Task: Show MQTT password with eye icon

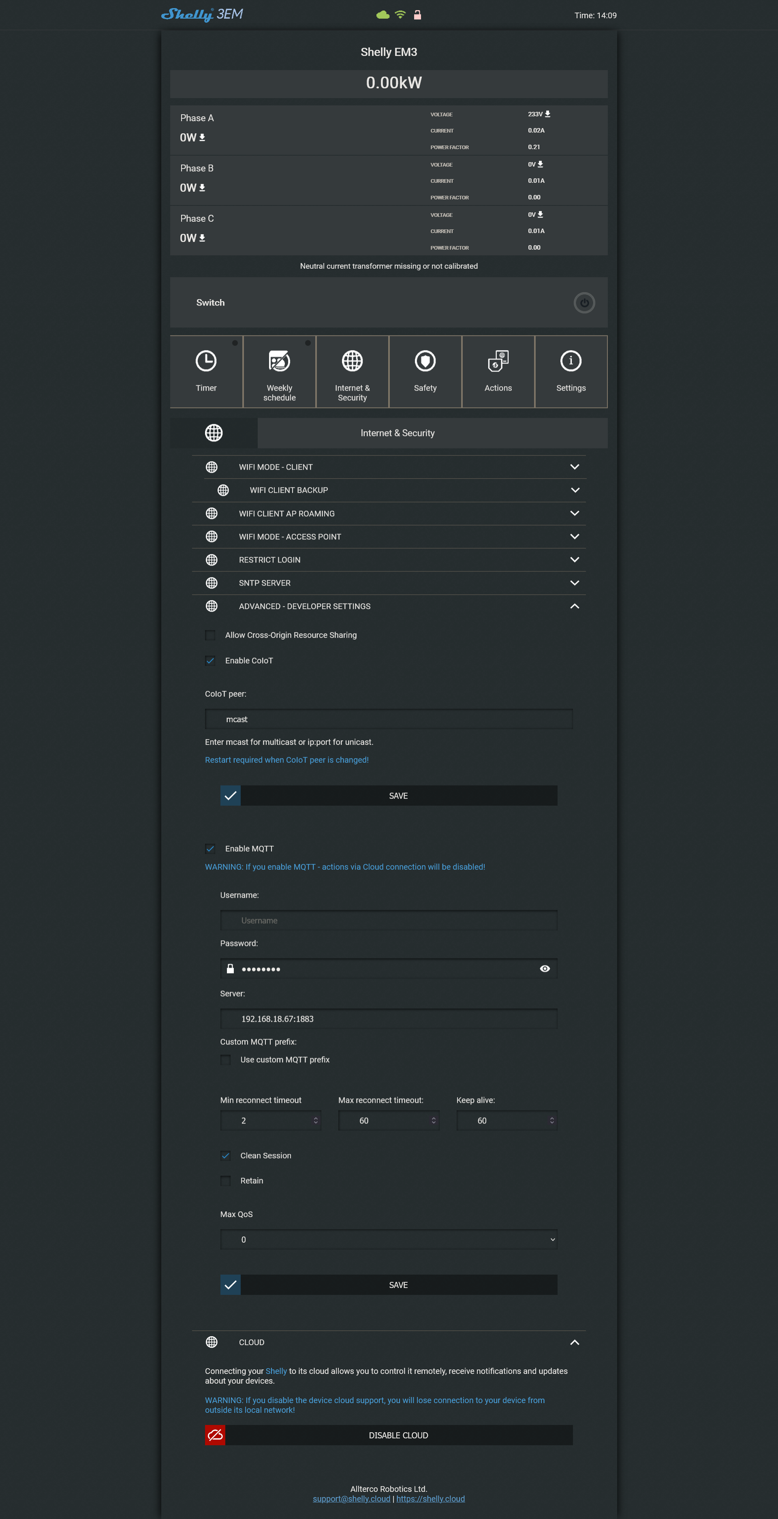Action: click(x=545, y=969)
